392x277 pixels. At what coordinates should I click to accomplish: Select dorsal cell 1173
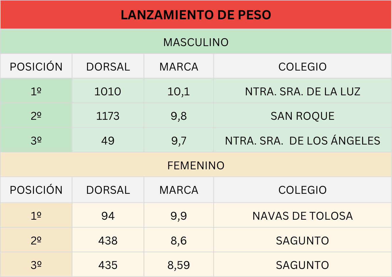click(x=108, y=116)
